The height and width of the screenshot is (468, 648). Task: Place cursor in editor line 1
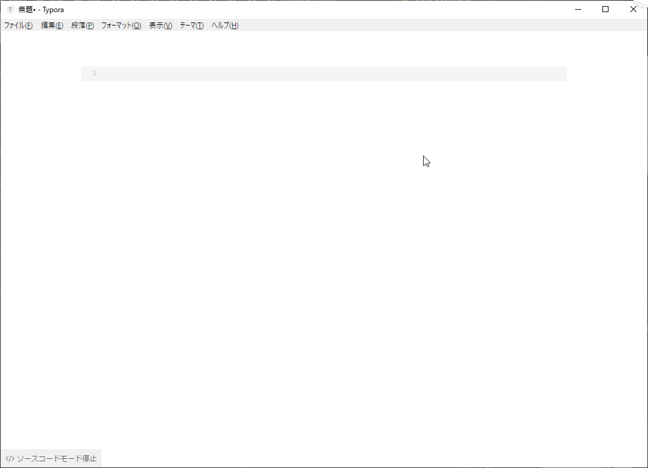[x=304, y=74]
